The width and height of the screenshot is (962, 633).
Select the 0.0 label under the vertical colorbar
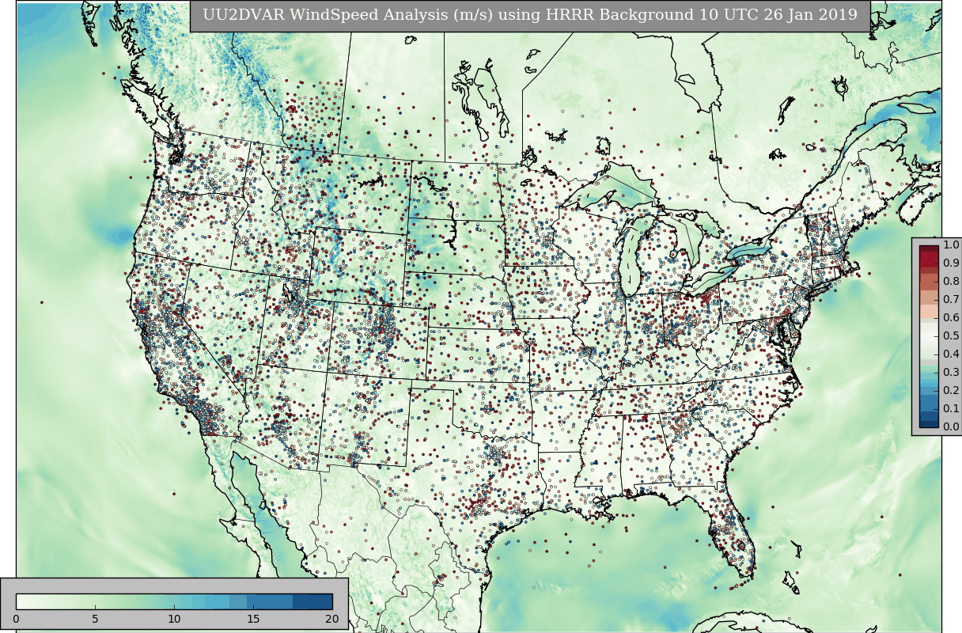(950, 427)
